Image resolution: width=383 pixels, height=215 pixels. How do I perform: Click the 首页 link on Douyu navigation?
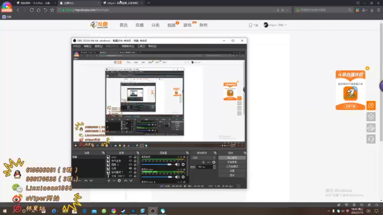[124, 25]
